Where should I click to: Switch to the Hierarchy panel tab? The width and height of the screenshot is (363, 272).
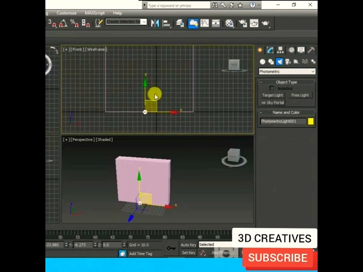(x=280, y=50)
